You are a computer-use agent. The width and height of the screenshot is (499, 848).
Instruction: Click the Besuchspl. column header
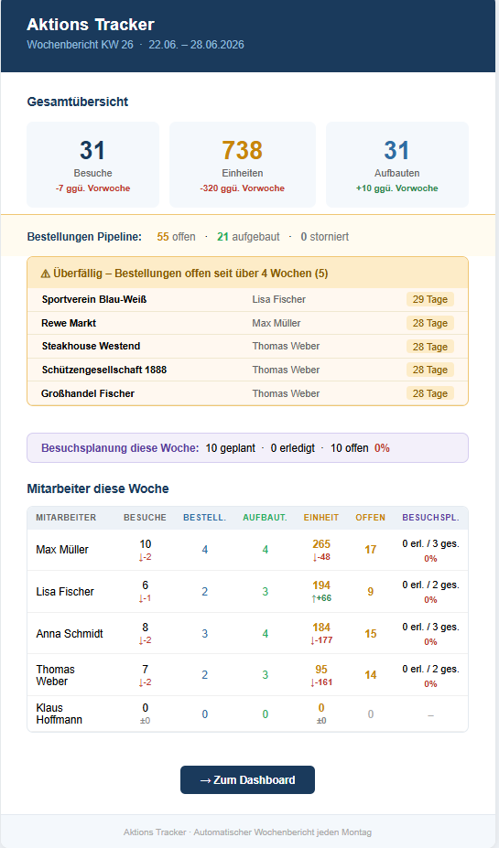[x=430, y=518]
